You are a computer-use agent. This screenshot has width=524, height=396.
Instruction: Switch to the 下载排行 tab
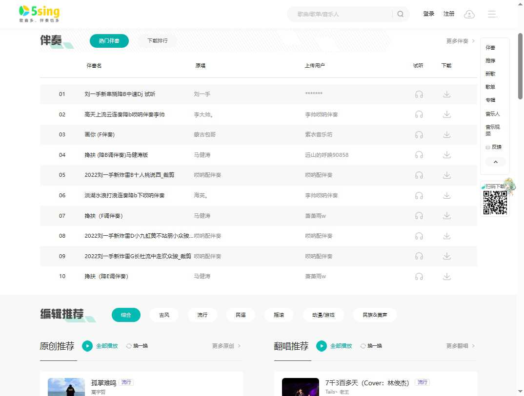(157, 41)
